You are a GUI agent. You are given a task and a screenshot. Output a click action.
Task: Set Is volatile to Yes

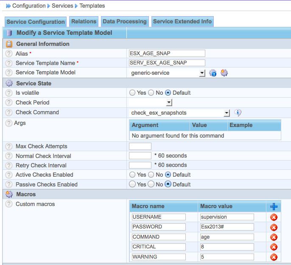pos(132,93)
